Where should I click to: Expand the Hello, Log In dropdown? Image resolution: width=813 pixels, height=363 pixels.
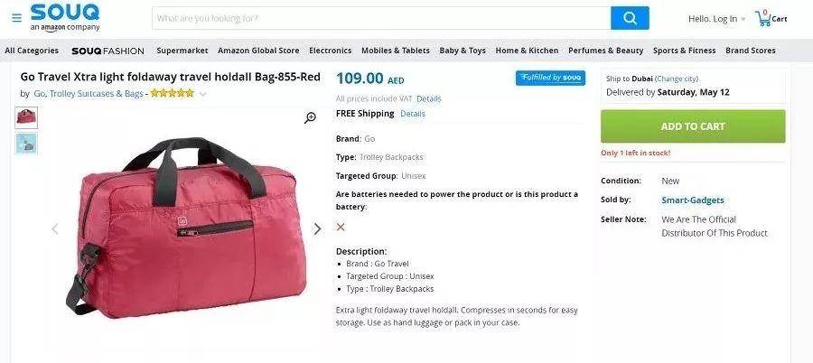716,19
